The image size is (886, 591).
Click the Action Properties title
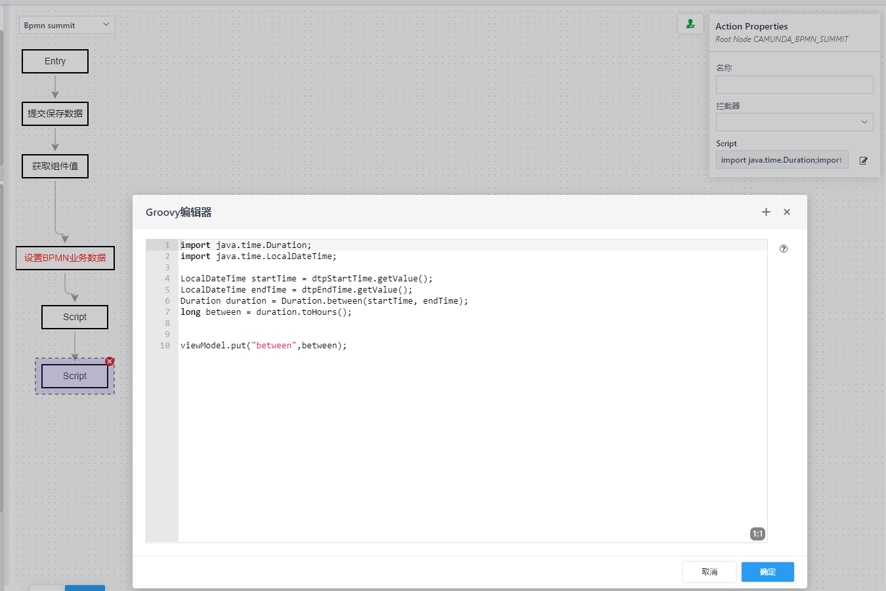tap(751, 26)
